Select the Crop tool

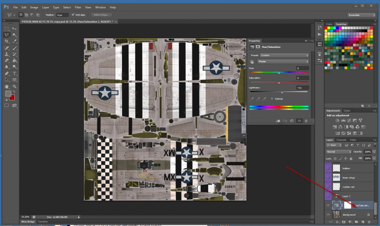tap(7, 41)
